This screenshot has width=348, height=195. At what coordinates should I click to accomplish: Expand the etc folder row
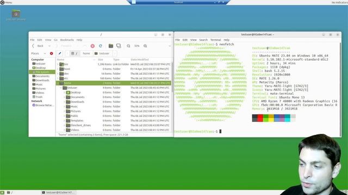(58, 78)
